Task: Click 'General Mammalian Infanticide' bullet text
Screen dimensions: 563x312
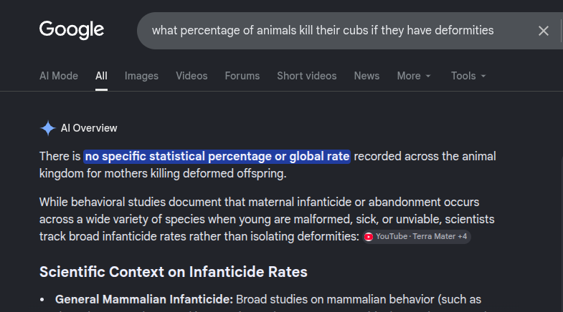Action: (x=144, y=299)
